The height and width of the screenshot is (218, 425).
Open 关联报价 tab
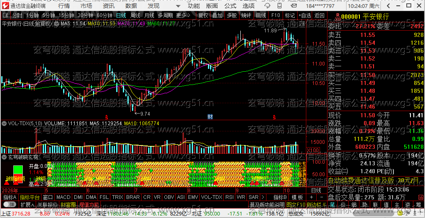48,204
